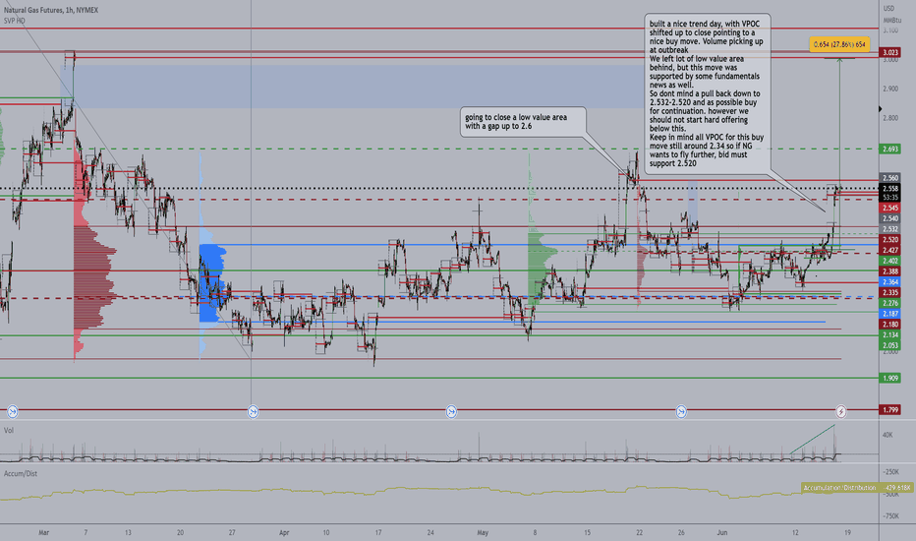Screen dimensions: 916x541
Task: Click the USD currency label
Action: 888,8
